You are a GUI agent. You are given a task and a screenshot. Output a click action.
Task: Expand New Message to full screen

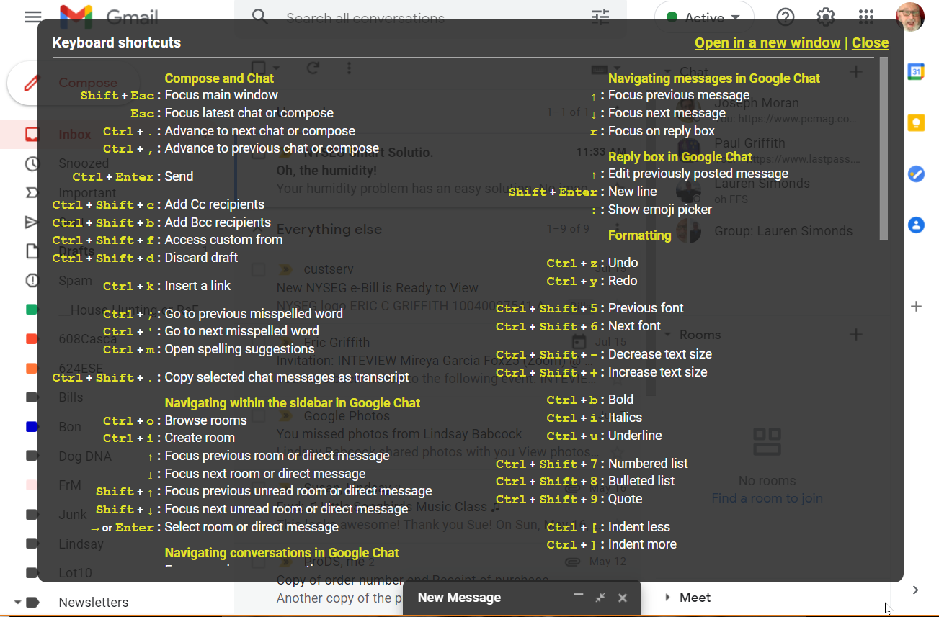[600, 598]
